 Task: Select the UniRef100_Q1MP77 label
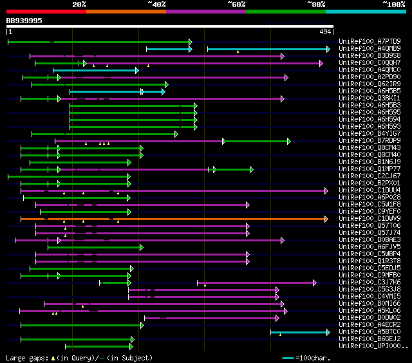(370, 169)
